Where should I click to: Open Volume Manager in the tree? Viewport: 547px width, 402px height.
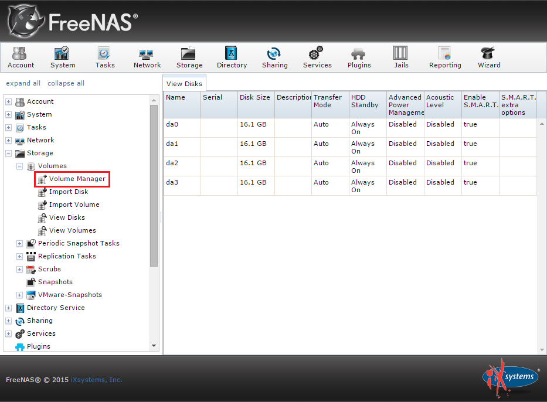click(77, 179)
